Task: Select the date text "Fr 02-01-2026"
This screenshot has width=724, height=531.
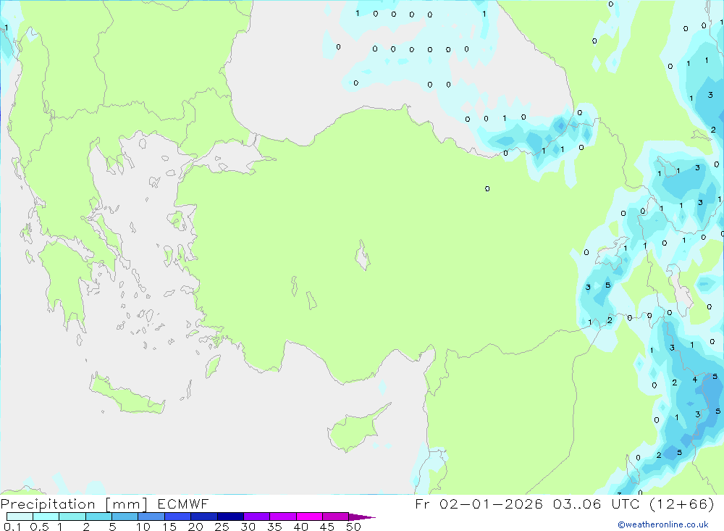Action: (x=479, y=503)
